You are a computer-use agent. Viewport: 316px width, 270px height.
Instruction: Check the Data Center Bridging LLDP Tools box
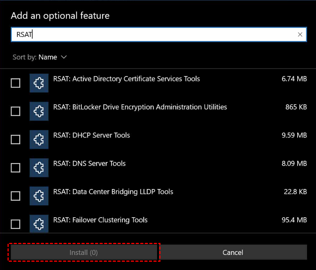pyautogui.click(x=15, y=196)
